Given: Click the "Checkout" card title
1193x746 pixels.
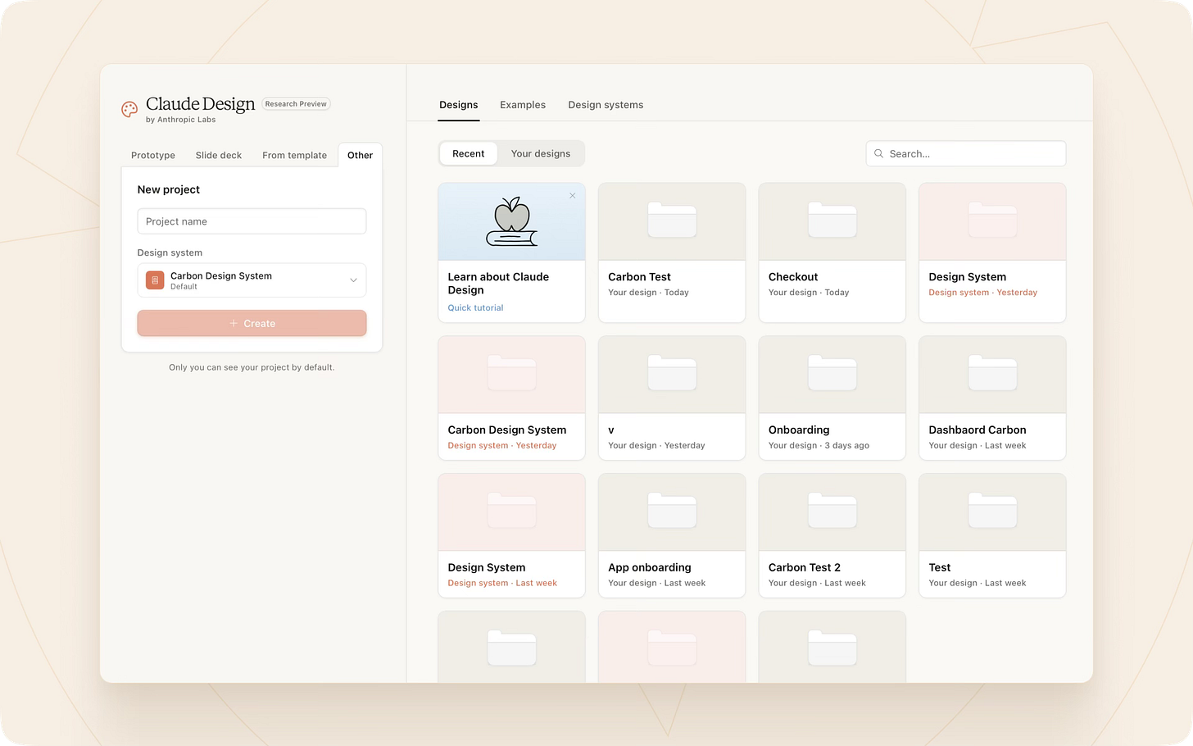Looking at the screenshot, I should tap(793, 277).
